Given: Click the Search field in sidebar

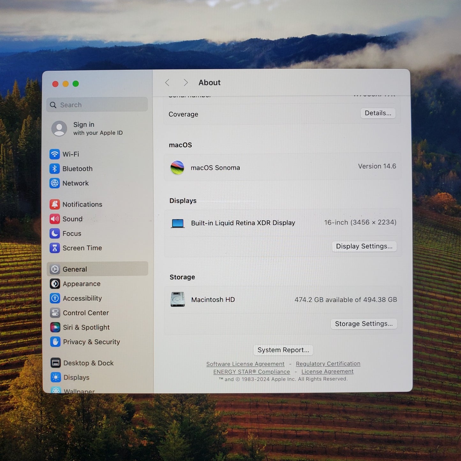Looking at the screenshot, I should tap(97, 105).
